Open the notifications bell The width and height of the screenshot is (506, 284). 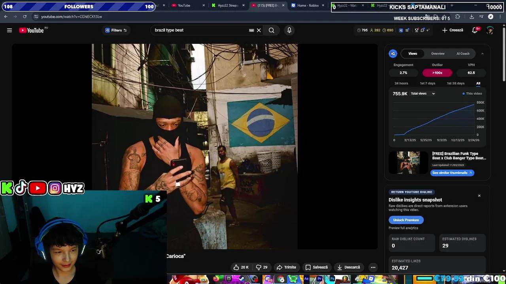pos(475,30)
